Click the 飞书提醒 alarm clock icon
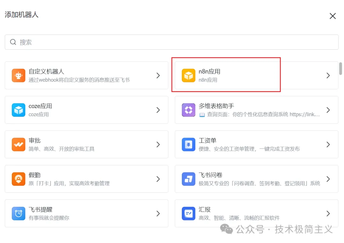This screenshot has width=344, height=243. tap(18, 213)
